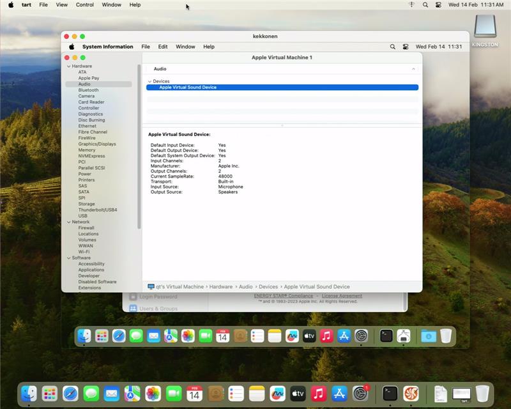
Task: Open Maps in the kekkonen VM's Dock
Action: pyautogui.click(x=171, y=336)
